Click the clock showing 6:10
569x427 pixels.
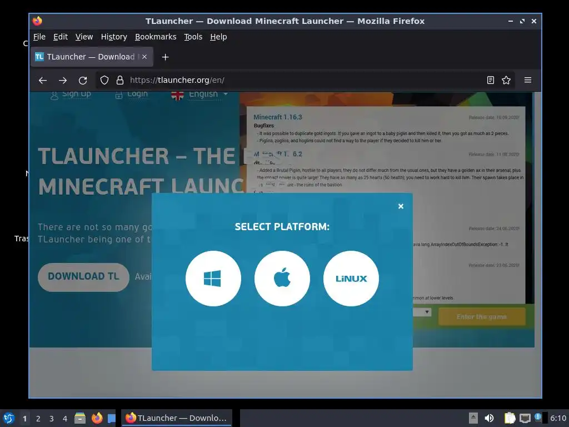558,418
